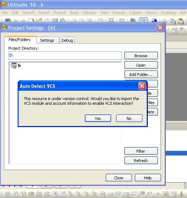Open the File menu
Viewport: 187px width, 198px height.
pyautogui.click(x=5, y=13)
